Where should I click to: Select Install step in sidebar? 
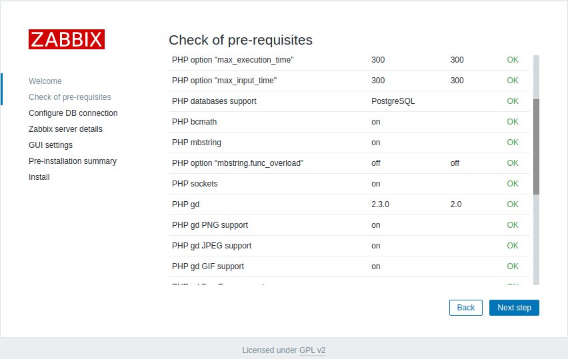[39, 177]
